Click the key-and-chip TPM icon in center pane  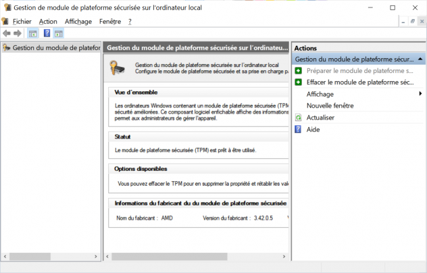pos(120,67)
